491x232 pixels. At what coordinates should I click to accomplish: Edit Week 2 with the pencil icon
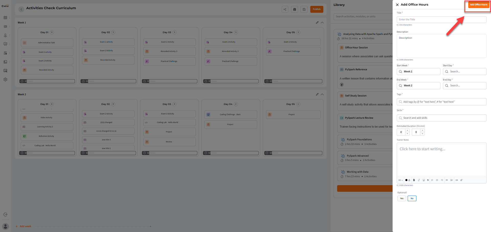[x=317, y=94]
